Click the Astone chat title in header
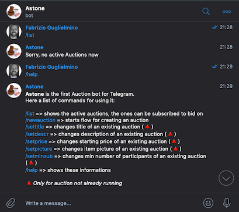Viewport: 239px width, 212px height. pos(35,8)
